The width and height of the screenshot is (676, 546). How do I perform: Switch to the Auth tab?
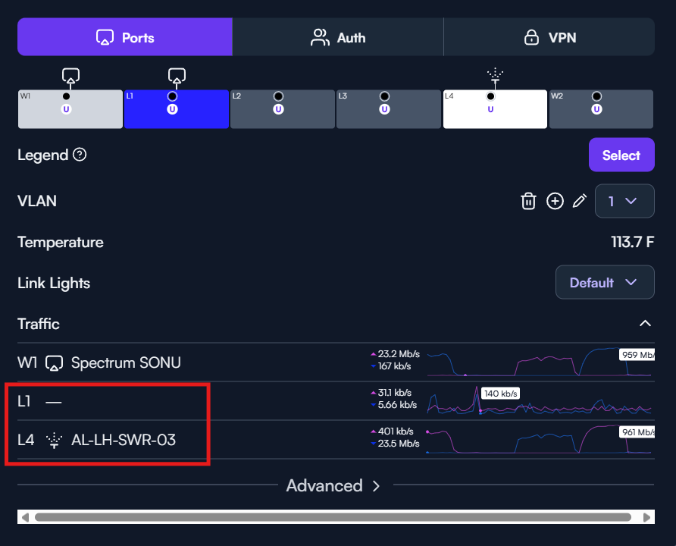(x=338, y=37)
